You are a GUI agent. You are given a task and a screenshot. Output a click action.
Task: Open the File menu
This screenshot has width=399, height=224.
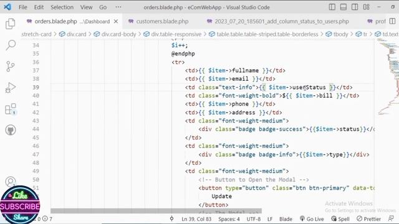23,7
